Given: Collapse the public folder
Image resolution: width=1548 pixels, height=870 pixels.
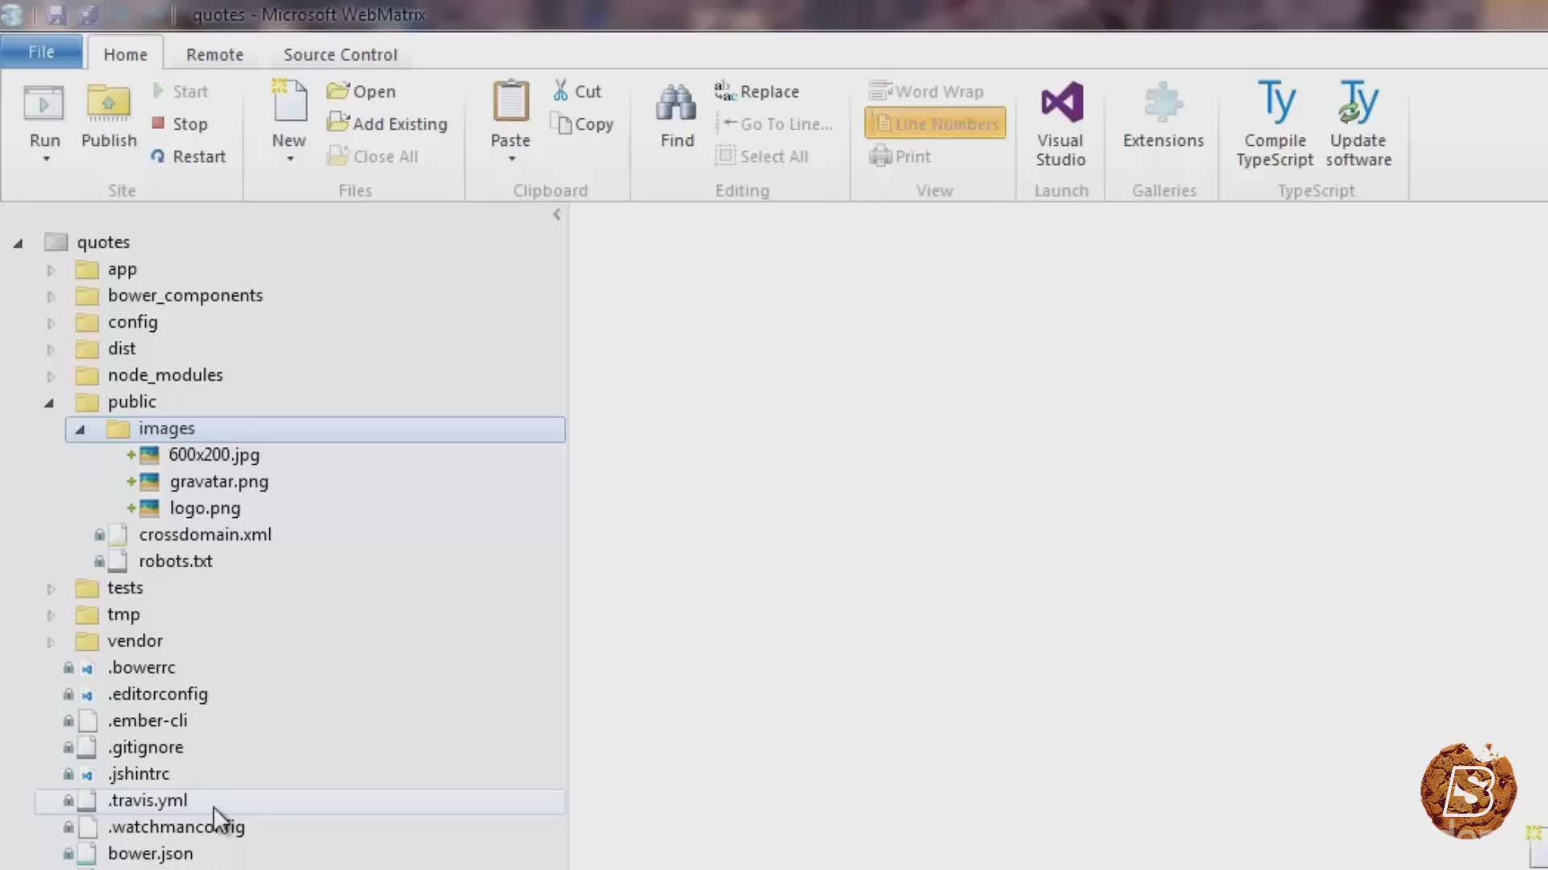Looking at the screenshot, I should tap(49, 403).
